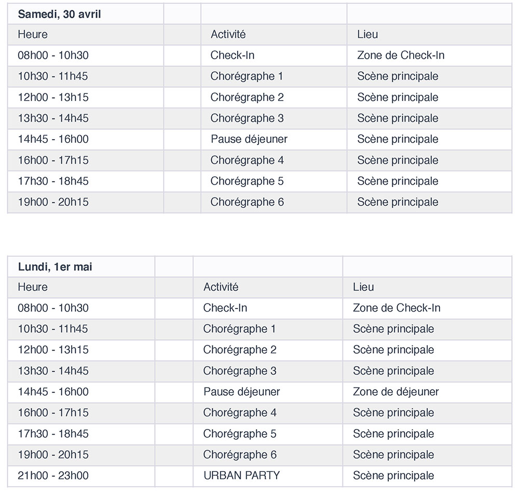
Task: Select Check-In activity in the Samedi table
Action: [232, 56]
